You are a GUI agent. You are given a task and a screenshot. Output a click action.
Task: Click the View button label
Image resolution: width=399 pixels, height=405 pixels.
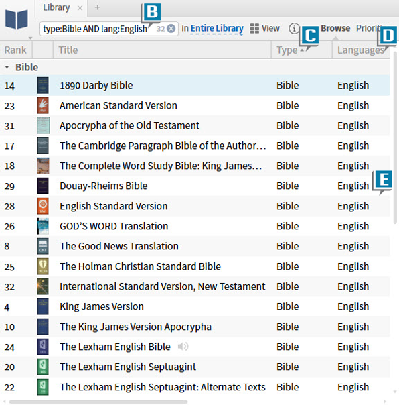point(270,28)
